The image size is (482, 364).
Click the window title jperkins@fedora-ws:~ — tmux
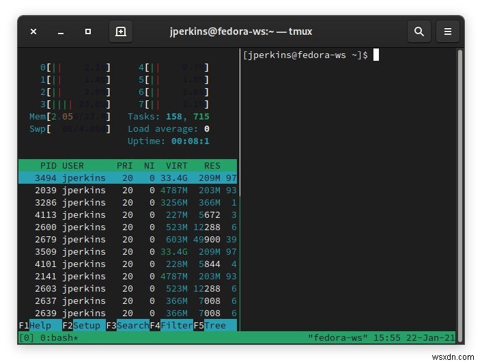point(241,31)
